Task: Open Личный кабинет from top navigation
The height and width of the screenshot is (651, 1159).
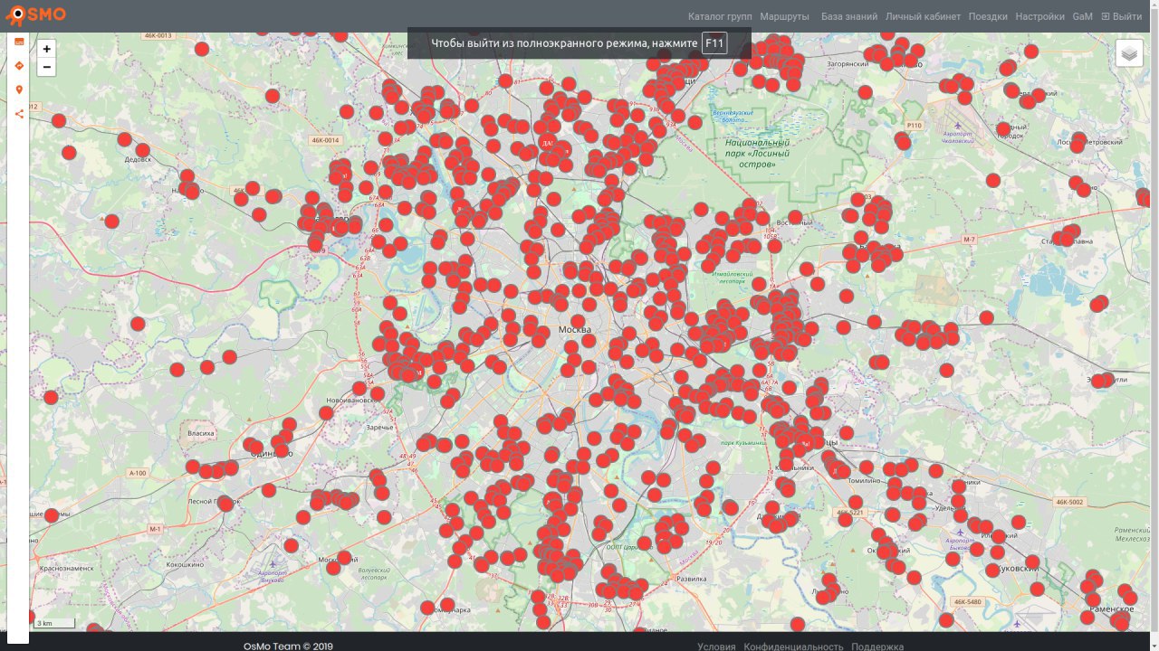Action: pyautogui.click(x=923, y=16)
